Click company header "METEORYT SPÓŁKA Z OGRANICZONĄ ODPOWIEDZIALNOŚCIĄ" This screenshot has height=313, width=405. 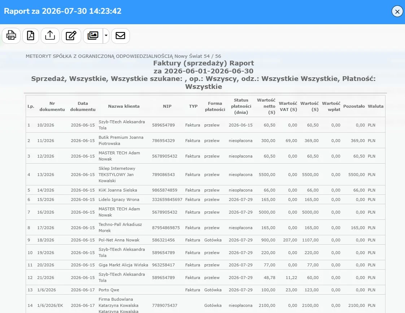coord(99,56)
